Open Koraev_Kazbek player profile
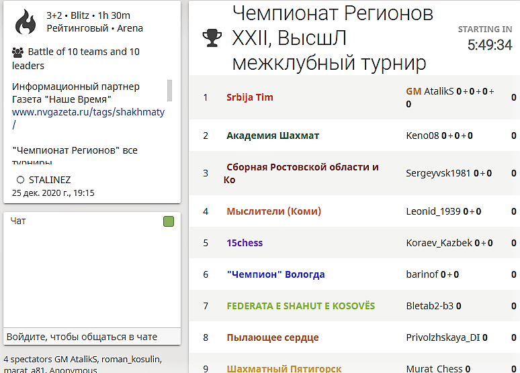Image resolution: width=520 pixels, height=373 pixels. 439,243
